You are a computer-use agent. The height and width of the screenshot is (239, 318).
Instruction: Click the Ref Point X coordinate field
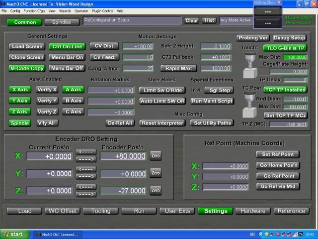click(226, 166)
